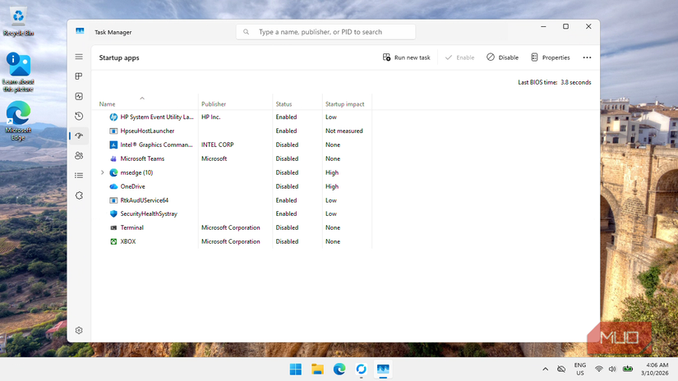Screen dimensions: 678x381
Task: Open Properties from the toolbar
Action: pyautogui.click(x=551, y=57)
